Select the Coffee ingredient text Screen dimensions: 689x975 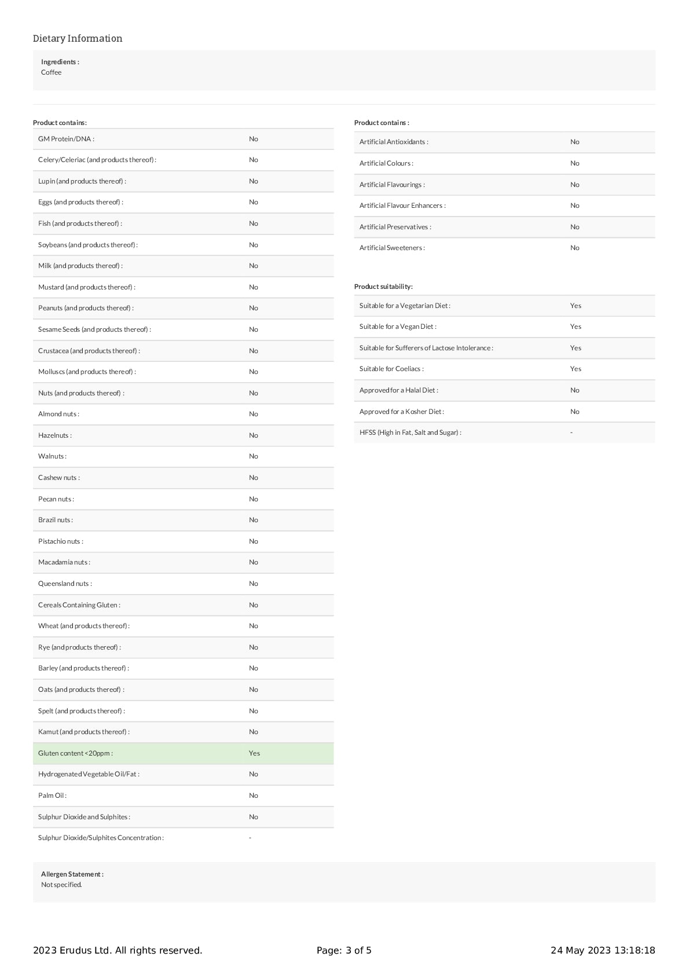[52, 72]
